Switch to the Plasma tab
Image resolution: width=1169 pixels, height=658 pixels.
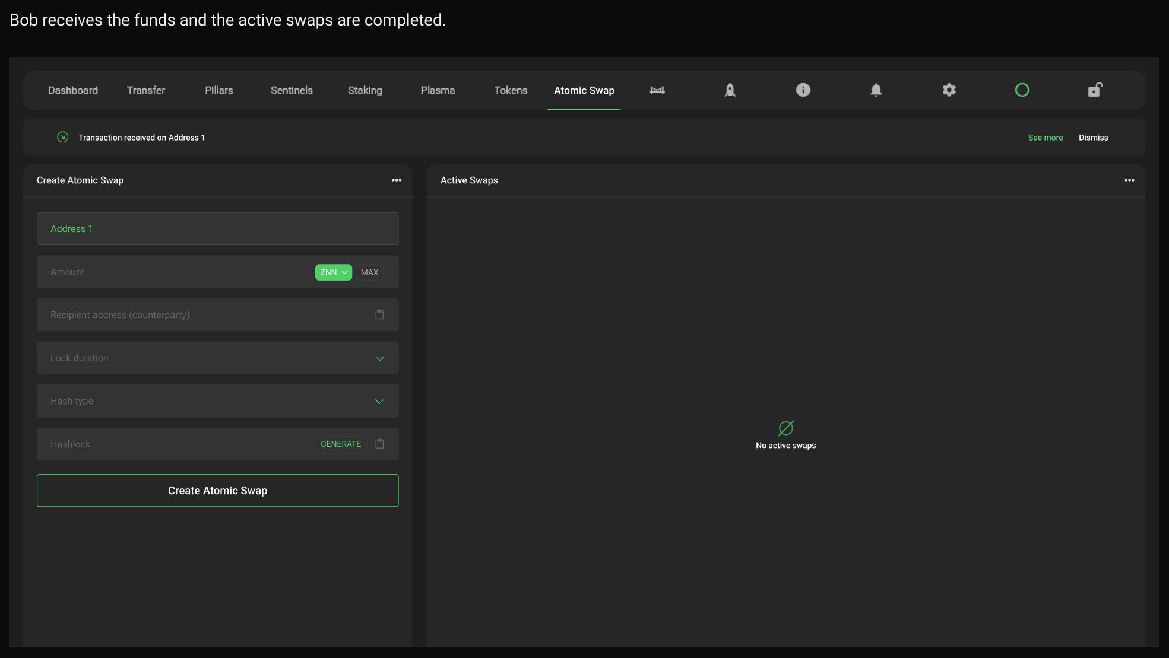pos(438,90)
